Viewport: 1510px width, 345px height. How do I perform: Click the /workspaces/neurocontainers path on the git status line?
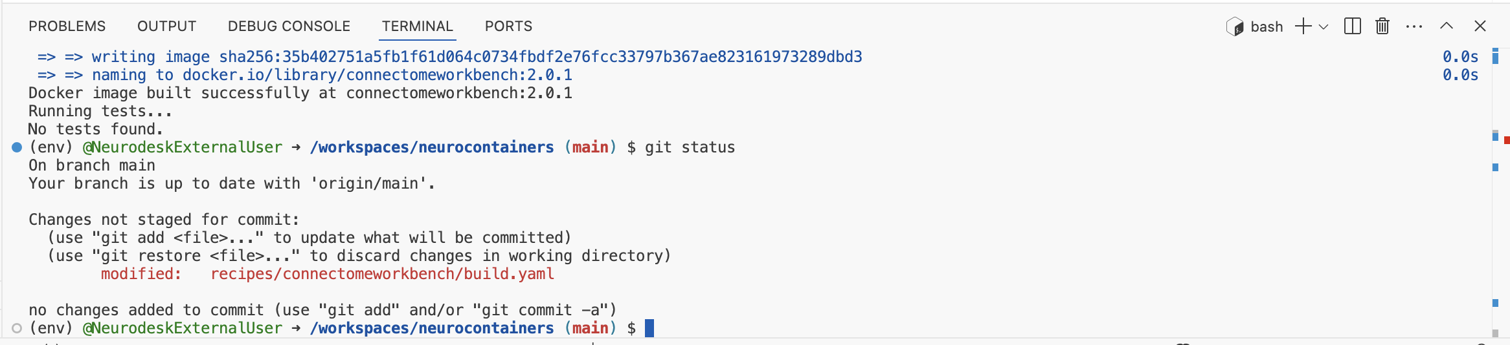pyautogui.click(x=432, y=147)
